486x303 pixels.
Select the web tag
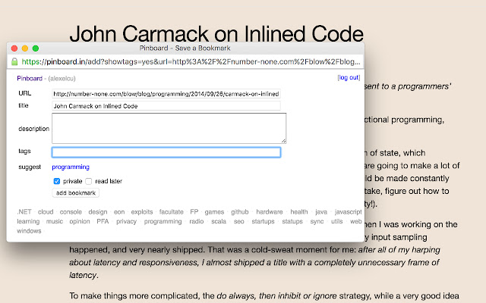coord(356,221)
